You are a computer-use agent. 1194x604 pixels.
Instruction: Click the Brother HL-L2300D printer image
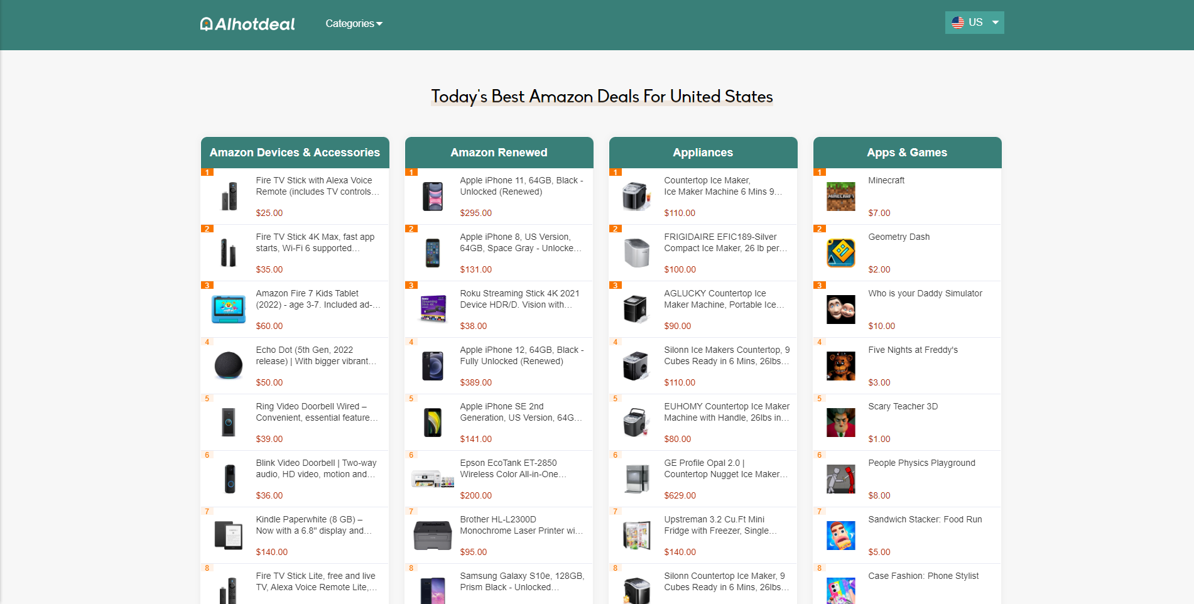[x=433, y=536]
